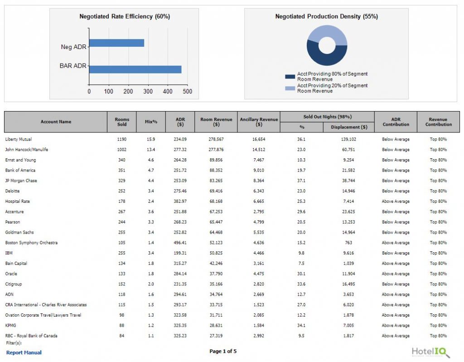Click KPMG's Top 80% revenue contribution
Image resolution: width=464 pixels, height=362 pixels.
pos(438,325)
